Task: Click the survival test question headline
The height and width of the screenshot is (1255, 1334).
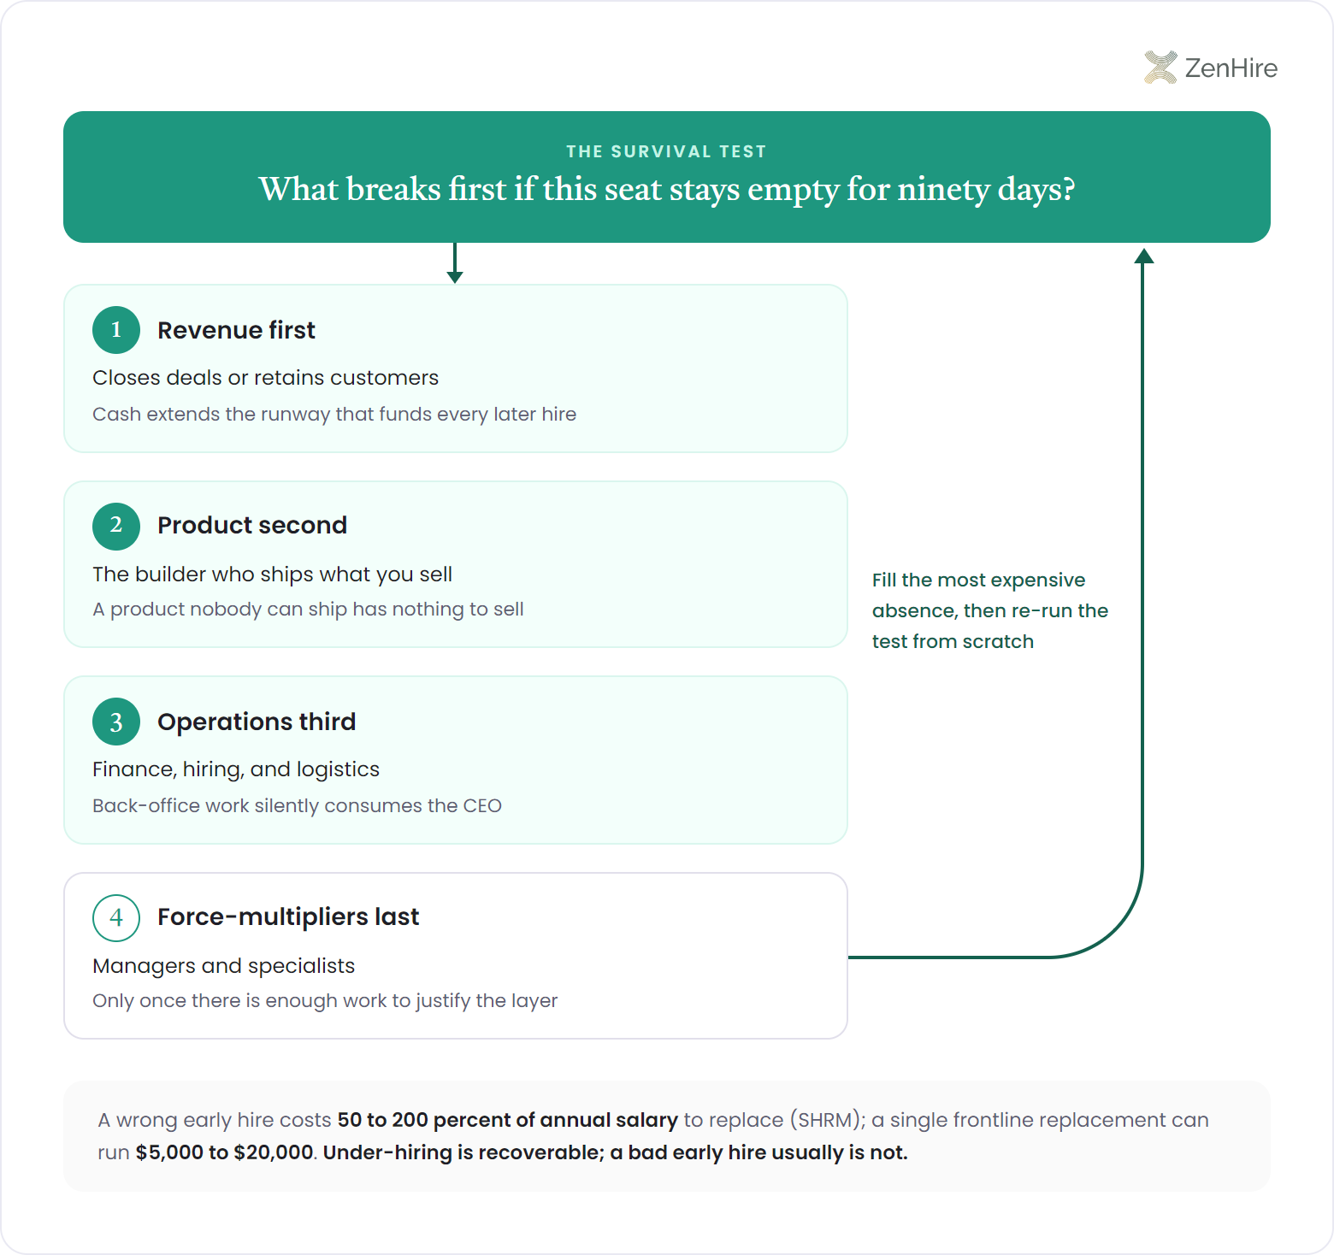Action: 667,189
